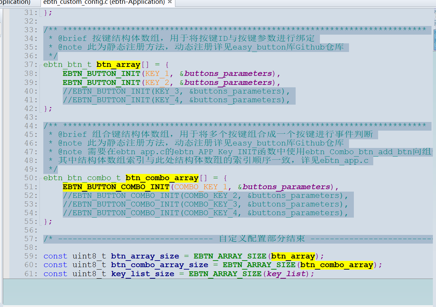
Task: Close the ebtn_custom_config.c tab
Action: [x=170, y=2]
